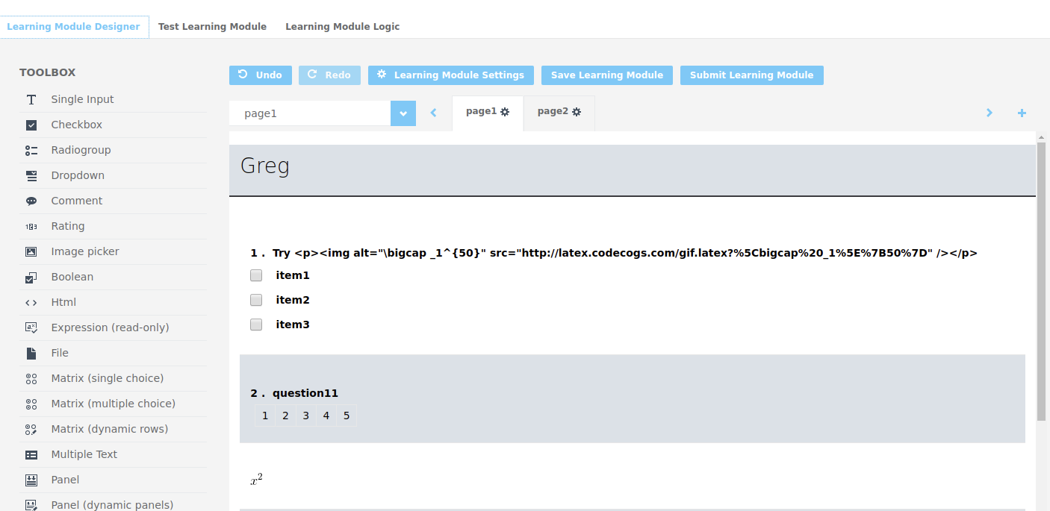Screen dimensions: 1050x511
Task: Switch to the page1 tab
Action: (488, 113)
